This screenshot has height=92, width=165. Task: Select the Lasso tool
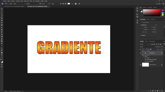pos(2,14)
